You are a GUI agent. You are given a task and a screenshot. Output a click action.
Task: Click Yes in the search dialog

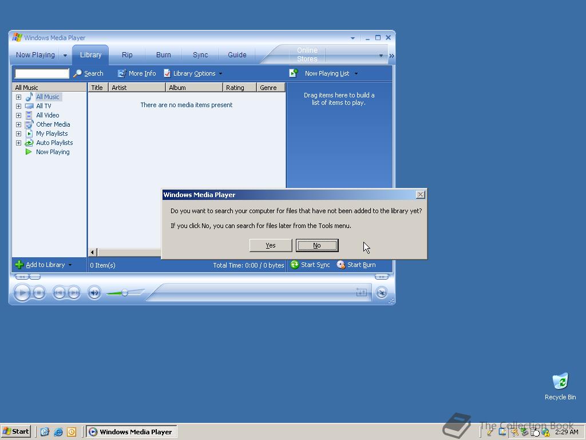(271, 245)
